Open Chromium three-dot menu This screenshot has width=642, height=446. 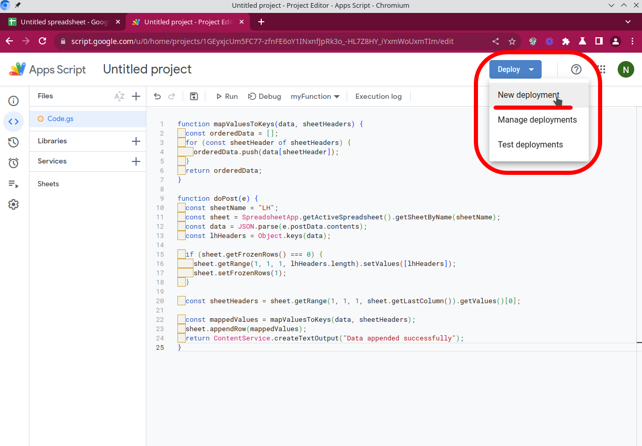coord(632,41)
